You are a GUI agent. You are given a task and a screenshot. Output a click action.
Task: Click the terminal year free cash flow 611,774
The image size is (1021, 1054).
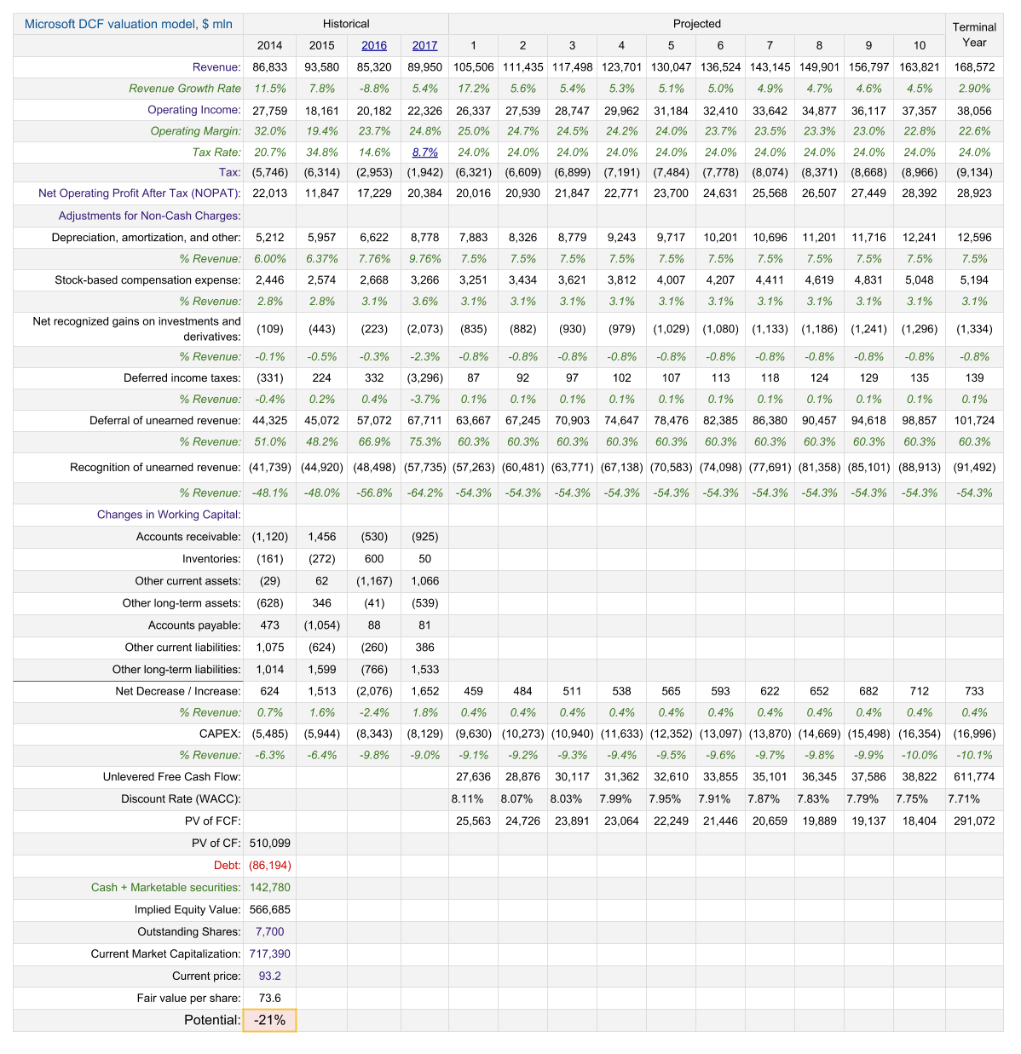point(974,776)
